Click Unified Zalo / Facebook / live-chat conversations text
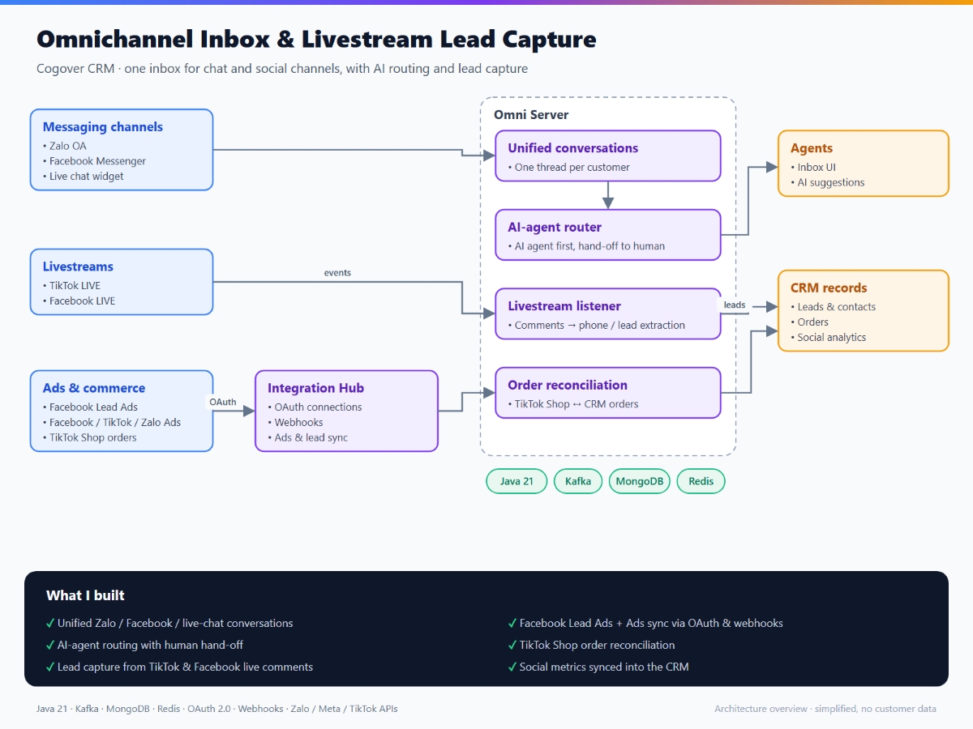 (175, 624)
